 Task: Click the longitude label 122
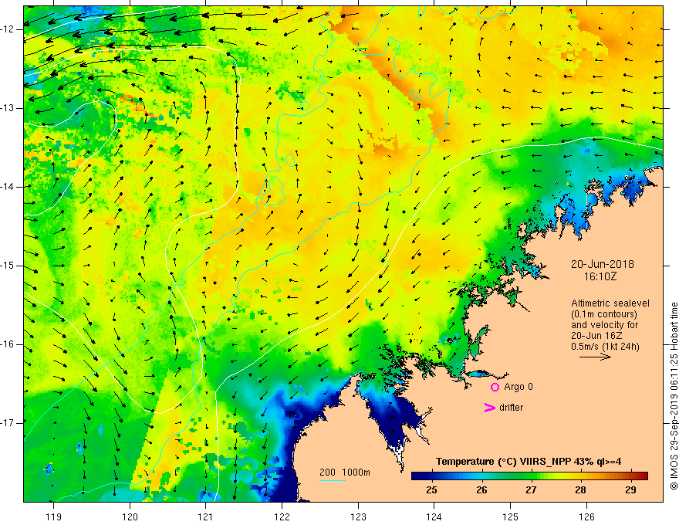pyautogui.click(x=282, y=517)
